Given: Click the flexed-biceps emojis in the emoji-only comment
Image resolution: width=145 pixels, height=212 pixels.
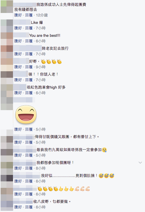Looking at the screenshot, I should click(82, 189).
